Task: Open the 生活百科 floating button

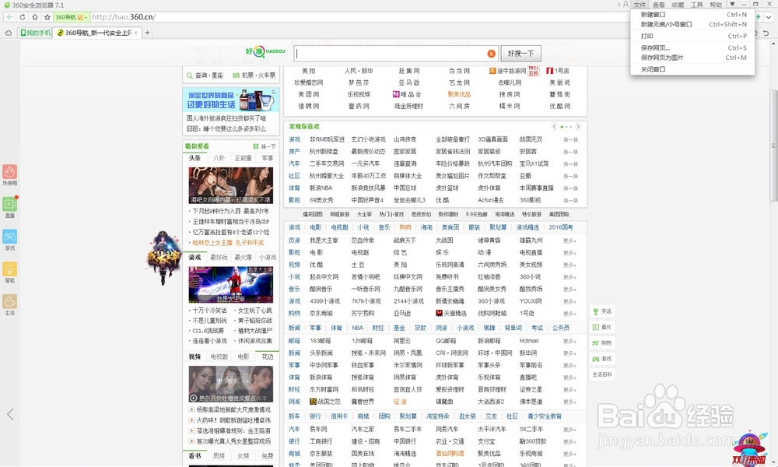Action: [602, 374]
